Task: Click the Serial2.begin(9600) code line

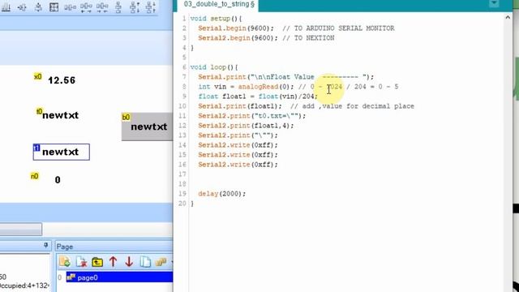Action: coord(238,38)
